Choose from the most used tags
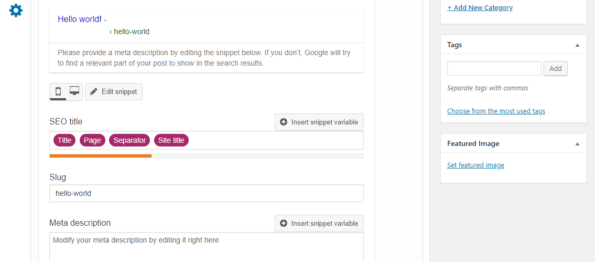The image size is (595, 262). [x=496, y=111]
